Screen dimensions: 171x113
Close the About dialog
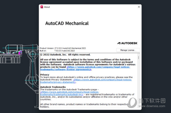[x=139, y=7]
